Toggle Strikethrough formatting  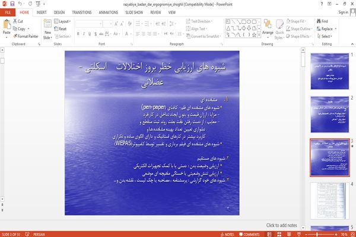[x=101, y=34]
